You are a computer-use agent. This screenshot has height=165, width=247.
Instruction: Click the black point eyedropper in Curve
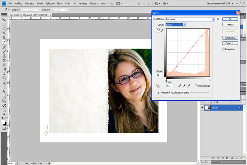point(180,86)
